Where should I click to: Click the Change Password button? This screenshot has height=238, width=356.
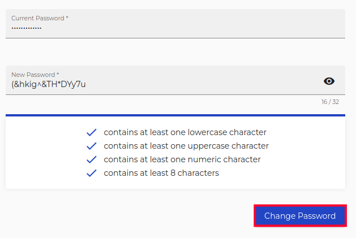pos(300,216)
